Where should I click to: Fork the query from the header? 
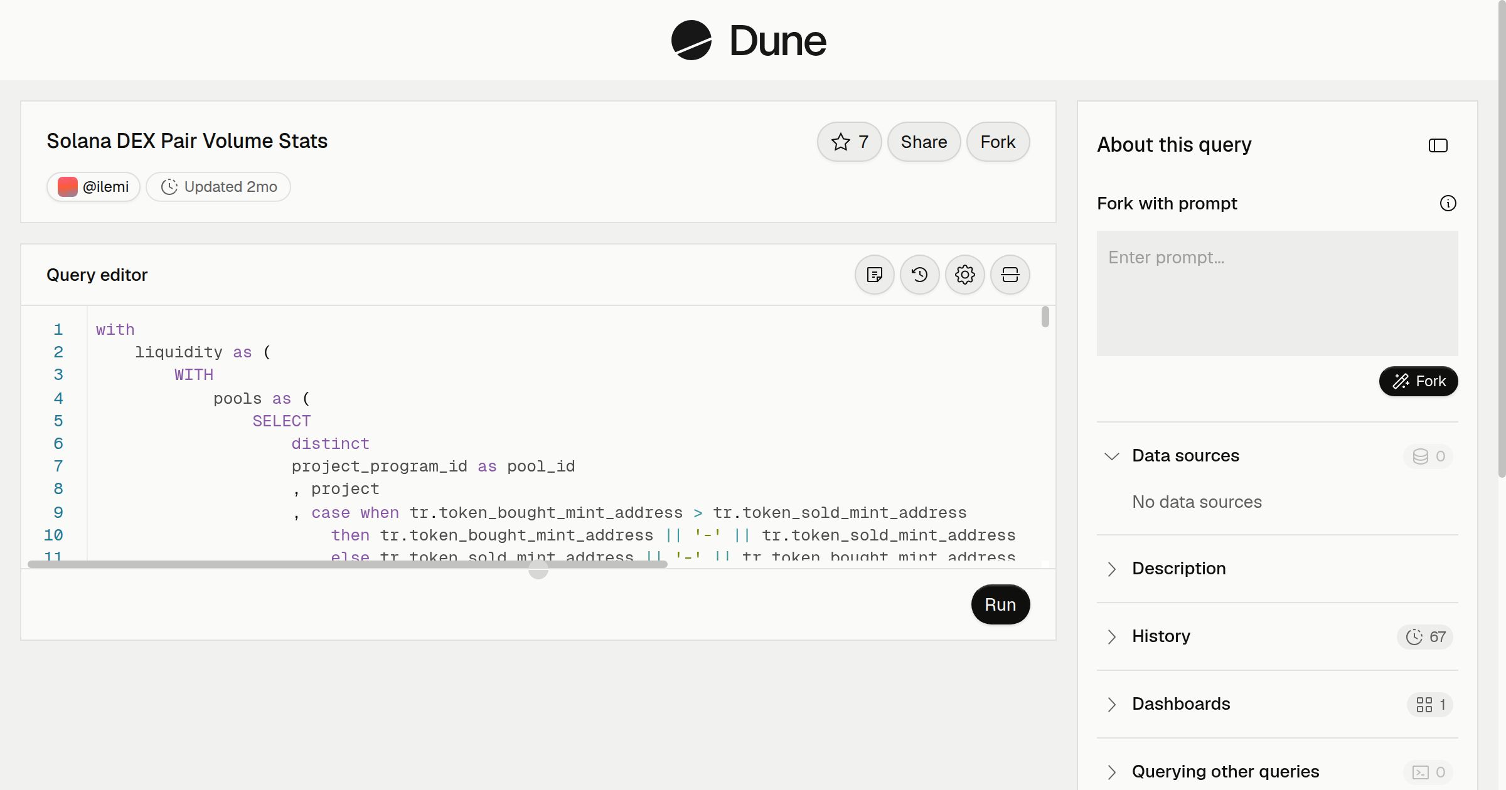point(998,142)
